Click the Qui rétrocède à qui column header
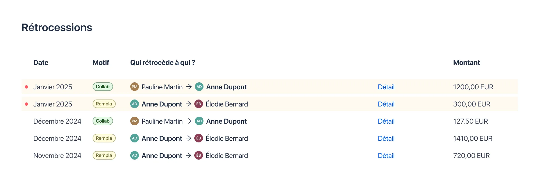541x184 pixels. point(163,62)
